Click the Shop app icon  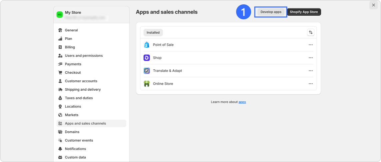click(147, 58)
